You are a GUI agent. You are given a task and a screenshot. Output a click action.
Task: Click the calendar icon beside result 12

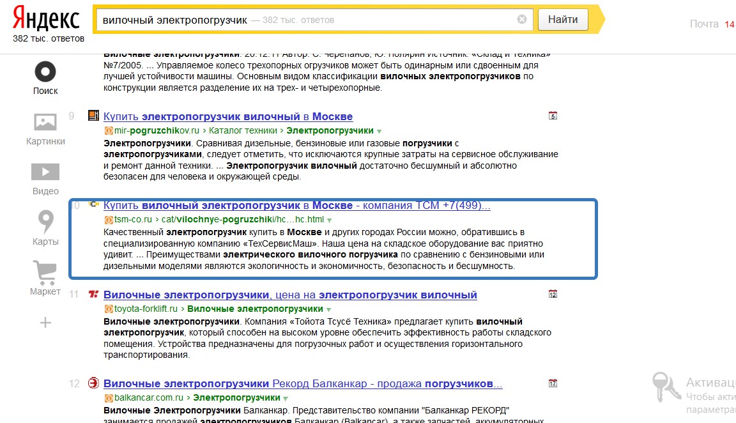[x=553, y=383]
